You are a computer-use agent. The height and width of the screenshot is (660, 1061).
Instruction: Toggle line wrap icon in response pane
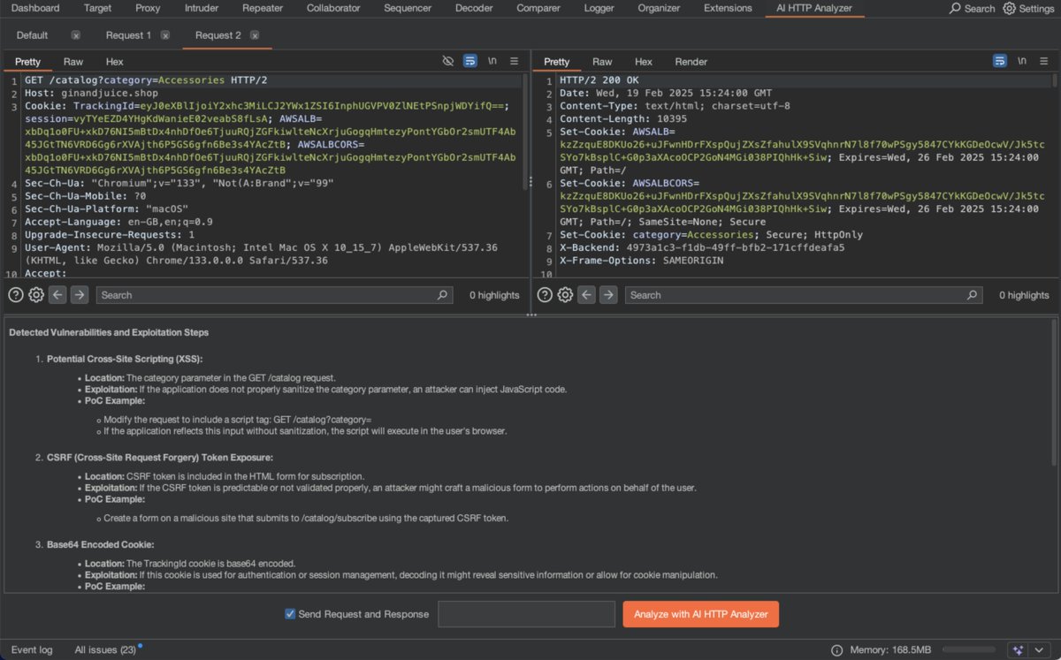pyautogui.click(x=1000, y=61)
